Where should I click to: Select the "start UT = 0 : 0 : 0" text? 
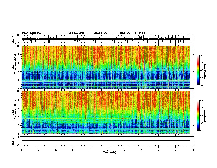[132, 33]
